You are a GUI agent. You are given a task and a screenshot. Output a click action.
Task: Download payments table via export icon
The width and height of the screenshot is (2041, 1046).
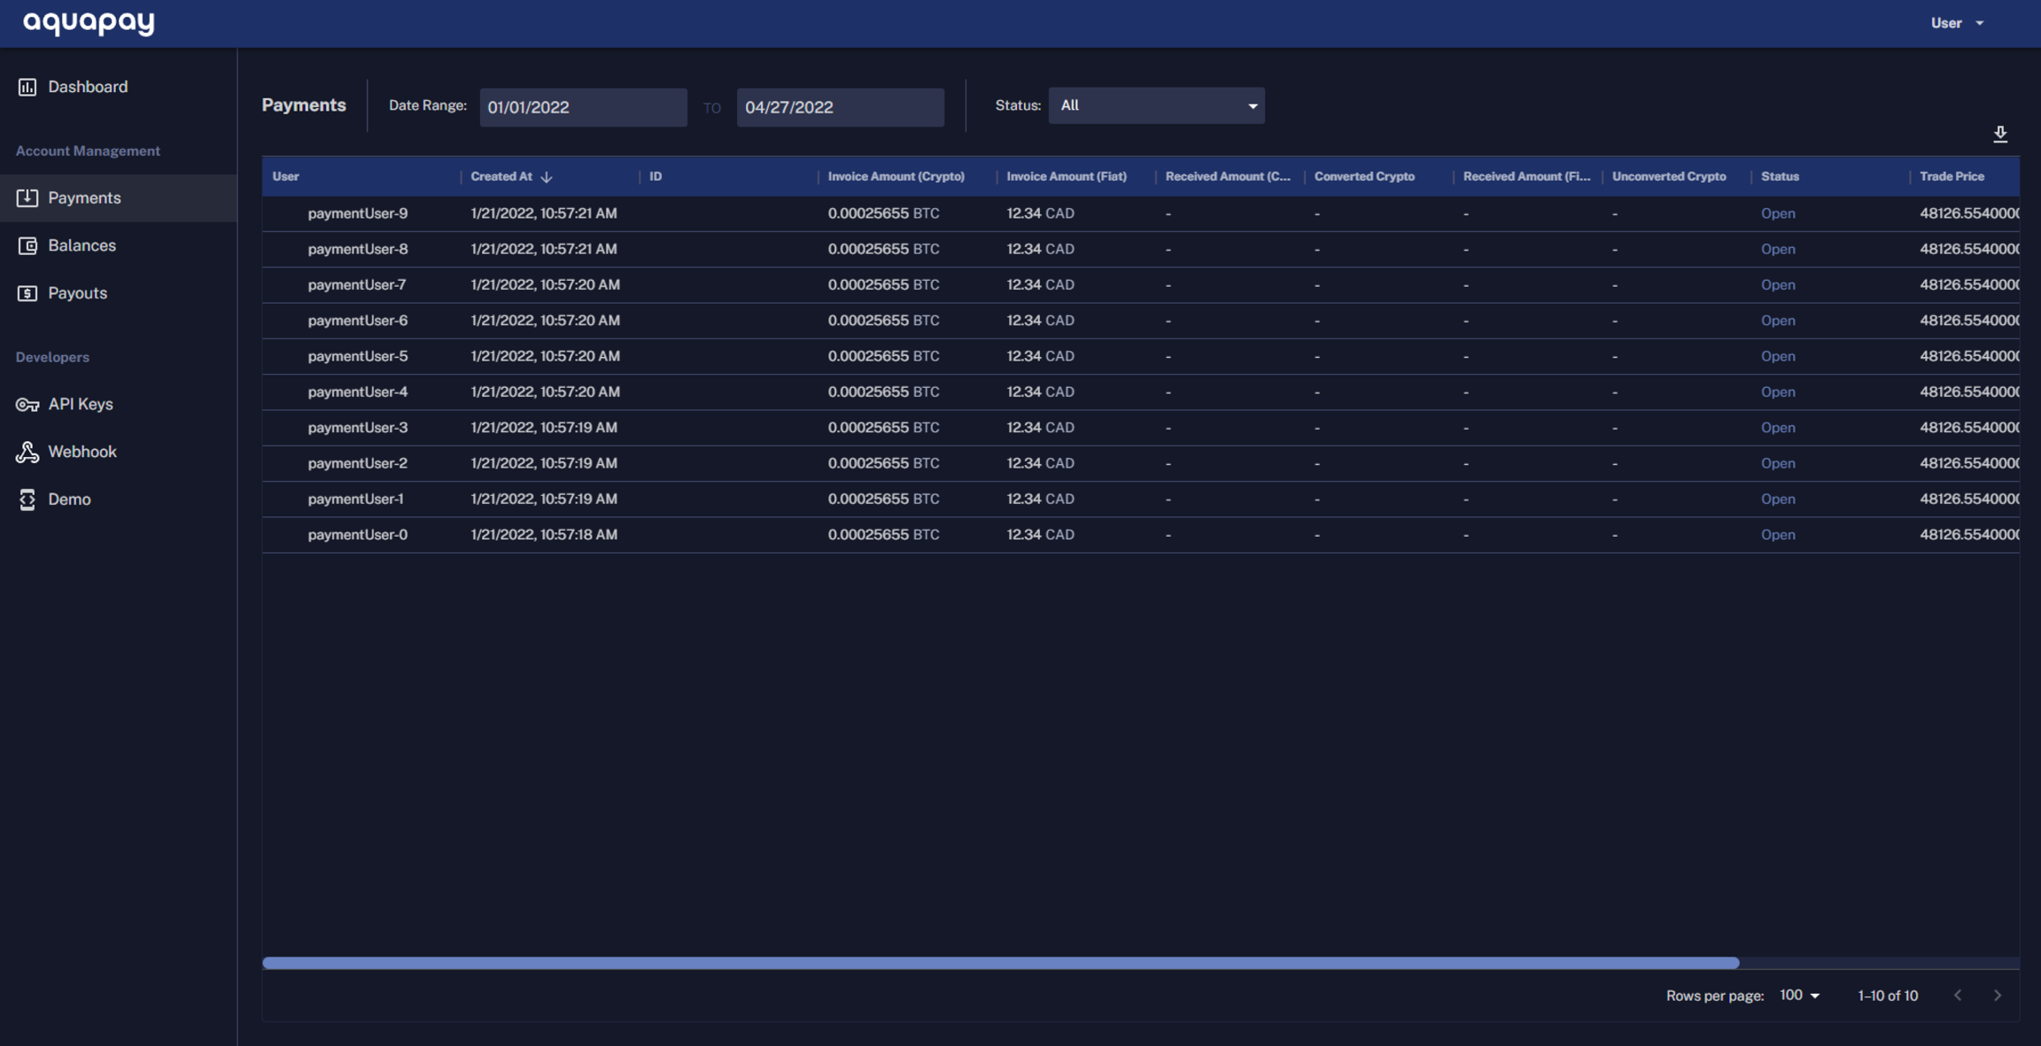click(2000, 134)
